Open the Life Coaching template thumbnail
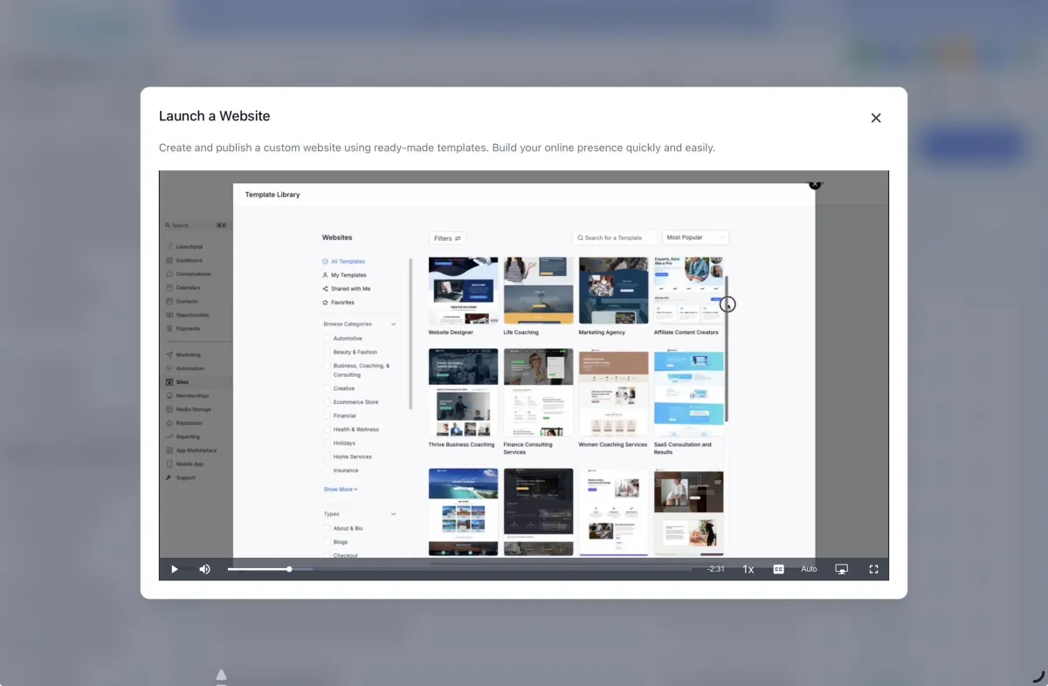1048x686 pixels. [x=538, y=291]
